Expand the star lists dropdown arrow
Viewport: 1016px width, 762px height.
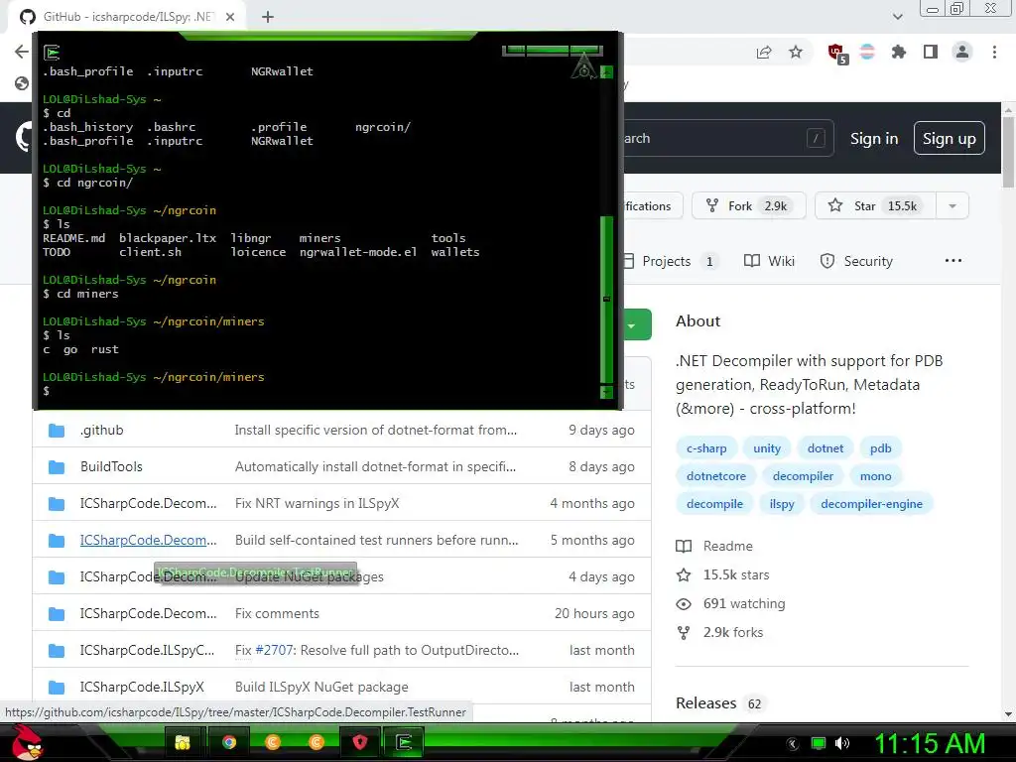pos(952,206)
